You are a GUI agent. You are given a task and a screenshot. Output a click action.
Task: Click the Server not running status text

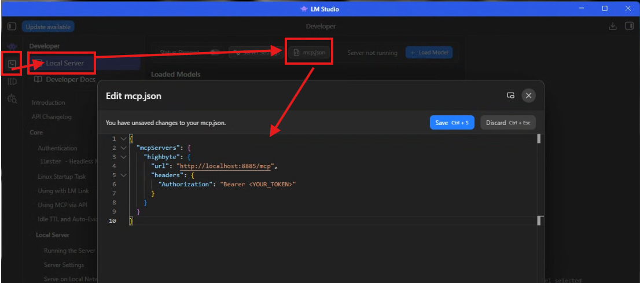[372, 53]
